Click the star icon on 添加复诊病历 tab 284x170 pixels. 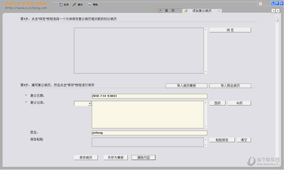(x=186, y=11)
